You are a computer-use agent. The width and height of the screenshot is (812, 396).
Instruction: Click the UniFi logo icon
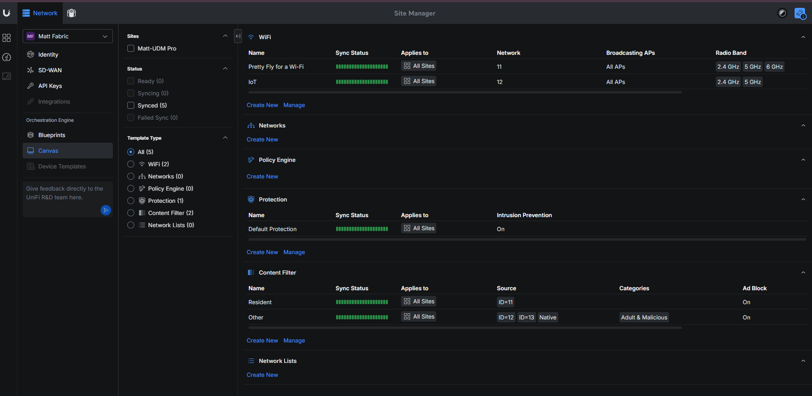point(7,13)
